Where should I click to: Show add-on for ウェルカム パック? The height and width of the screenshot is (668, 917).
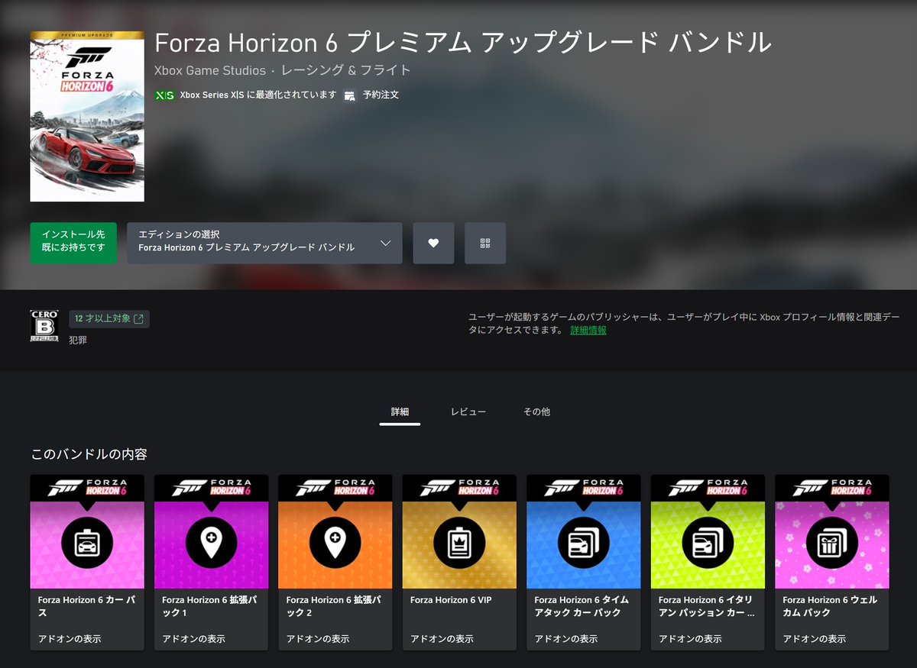pos(815,638)
